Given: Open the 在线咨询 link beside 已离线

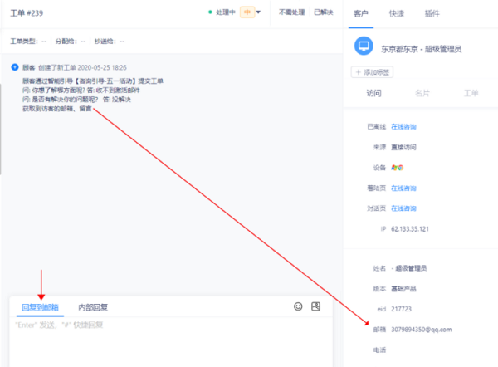Looking at the screenshot, I should 403,127.
